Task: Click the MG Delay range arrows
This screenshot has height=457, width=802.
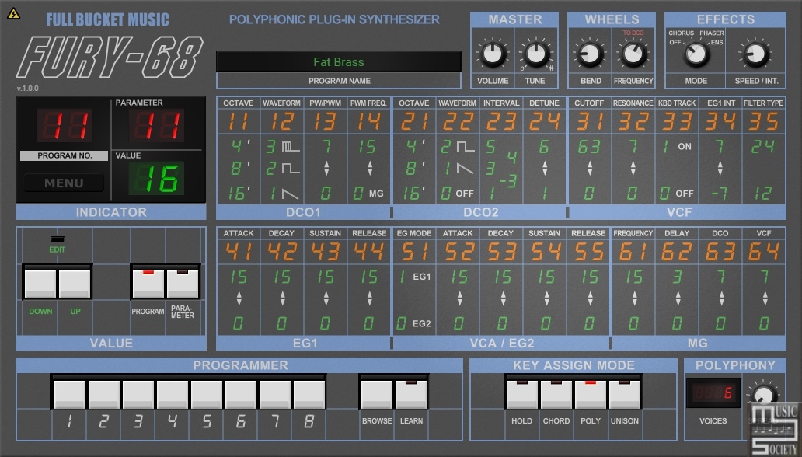Action: [678, 298]
